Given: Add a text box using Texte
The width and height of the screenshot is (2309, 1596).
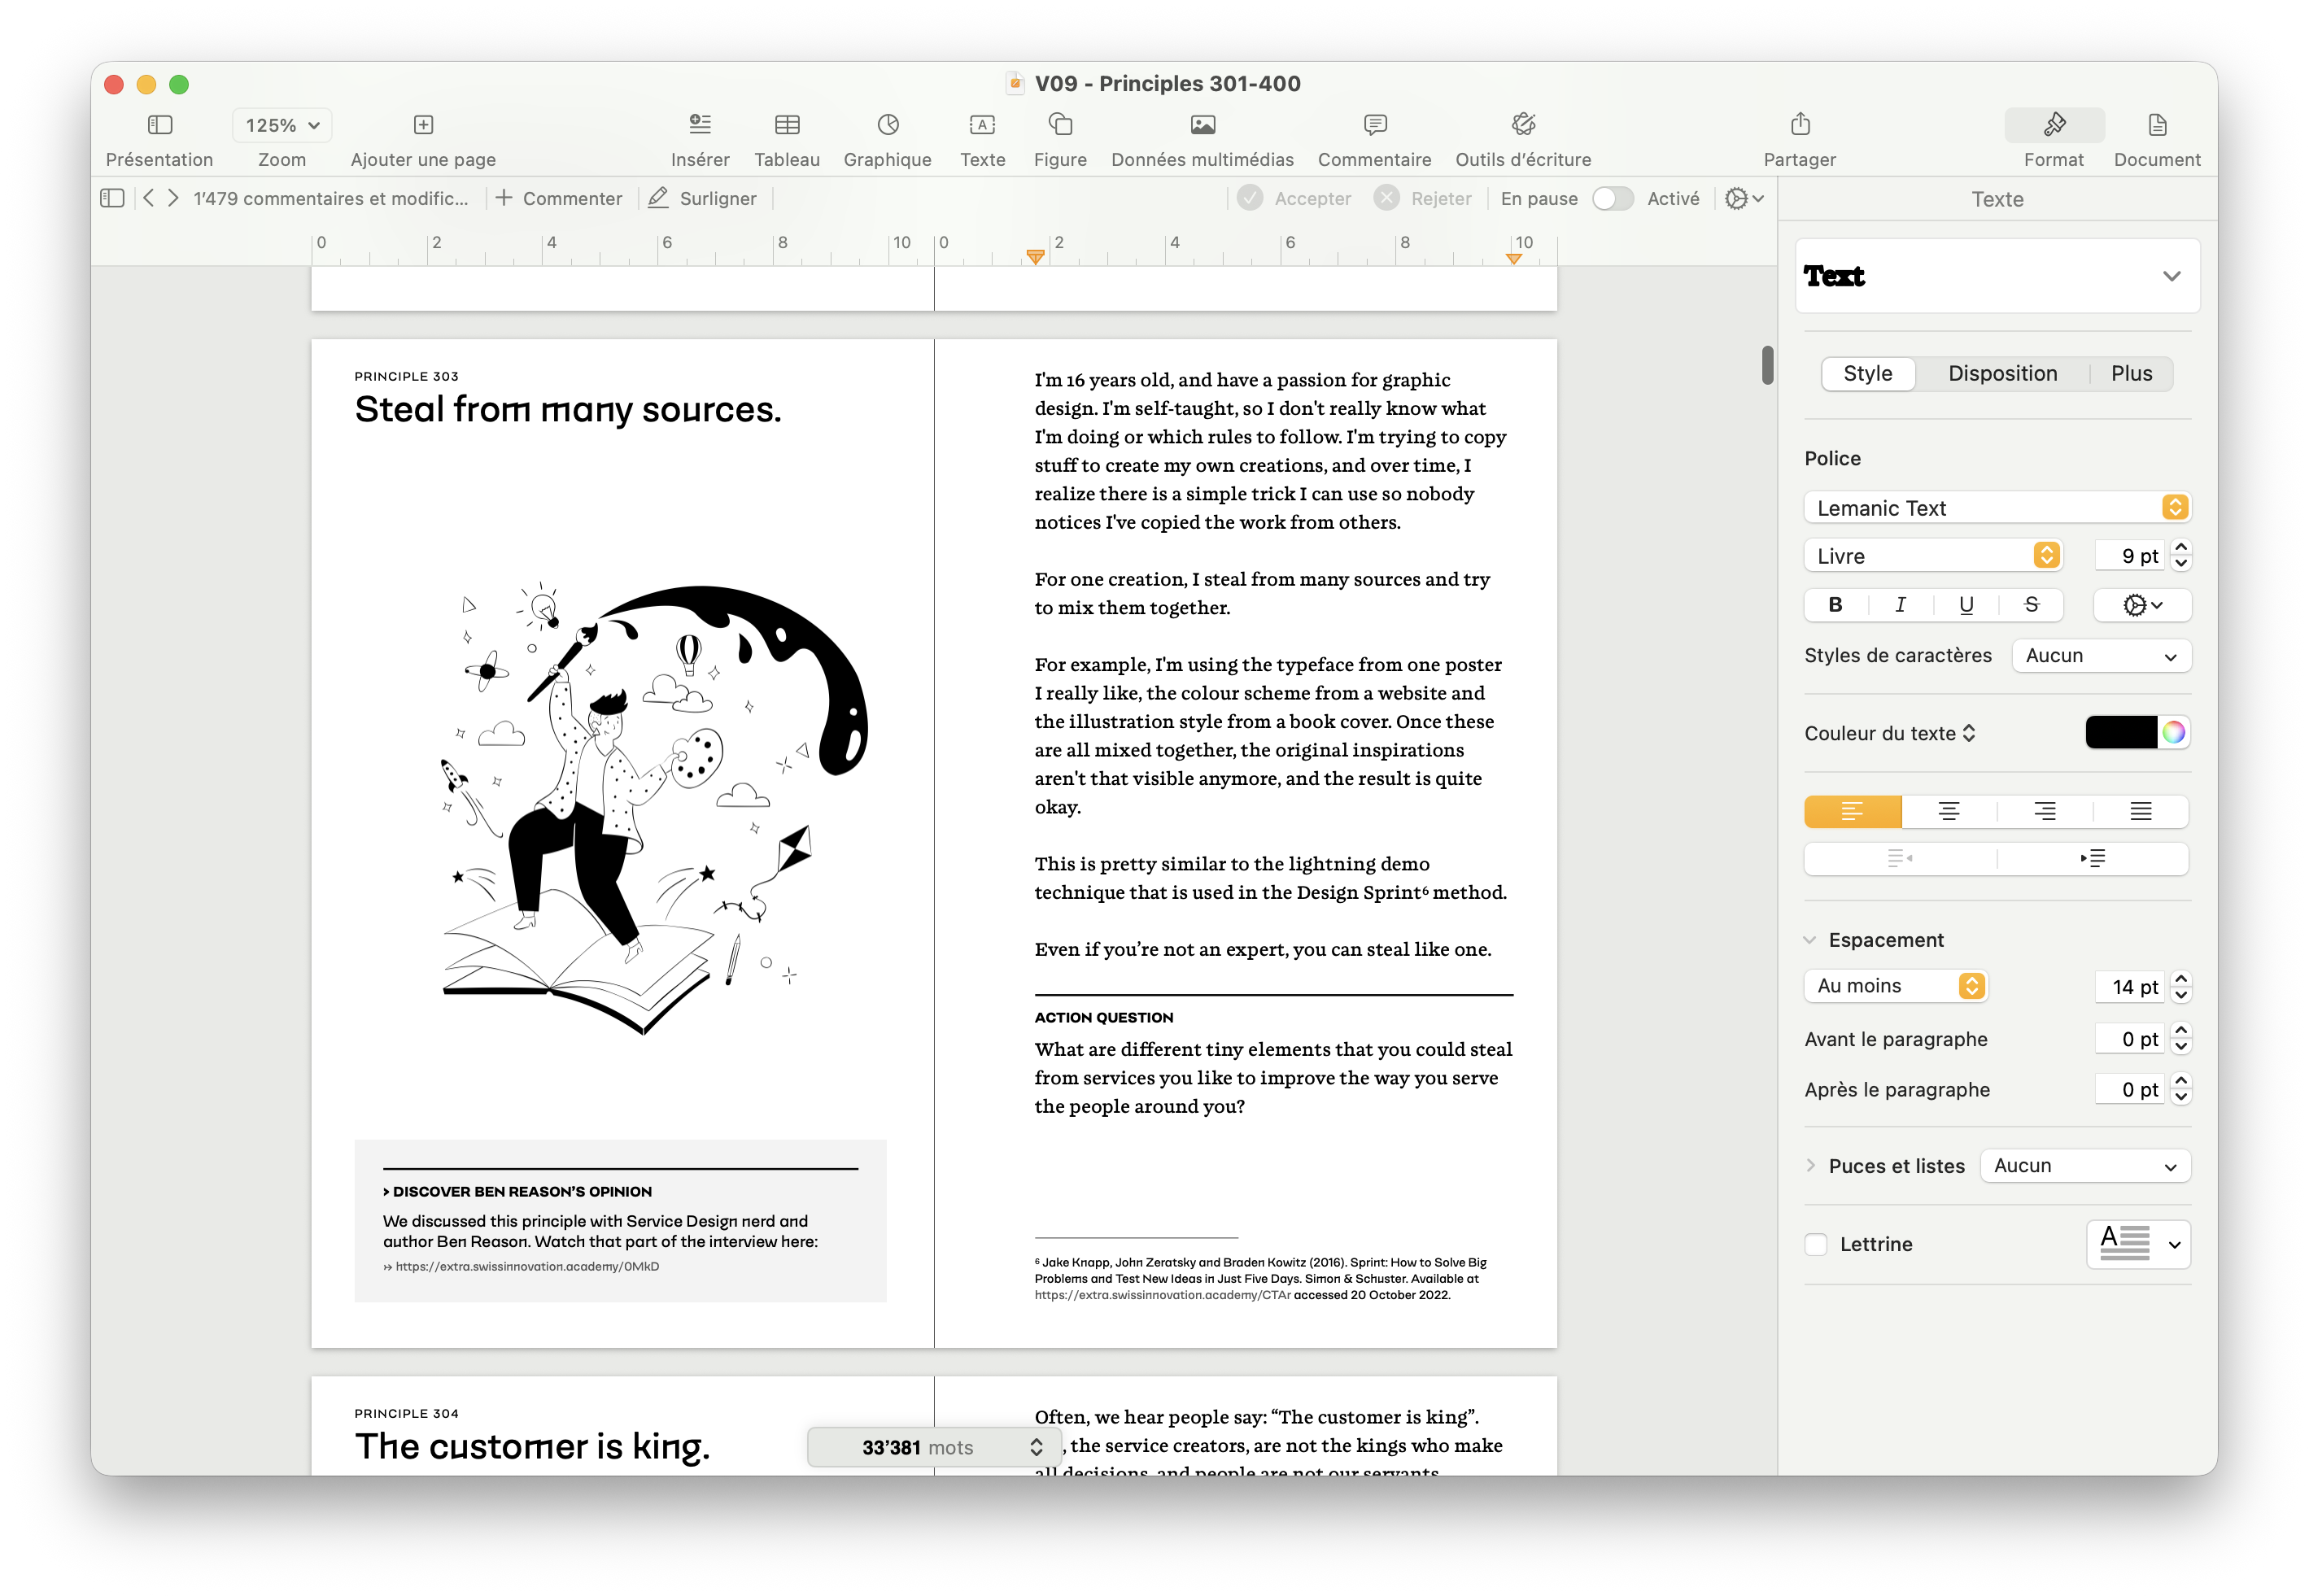Looking at the screenshot, I should click(982, 137).
